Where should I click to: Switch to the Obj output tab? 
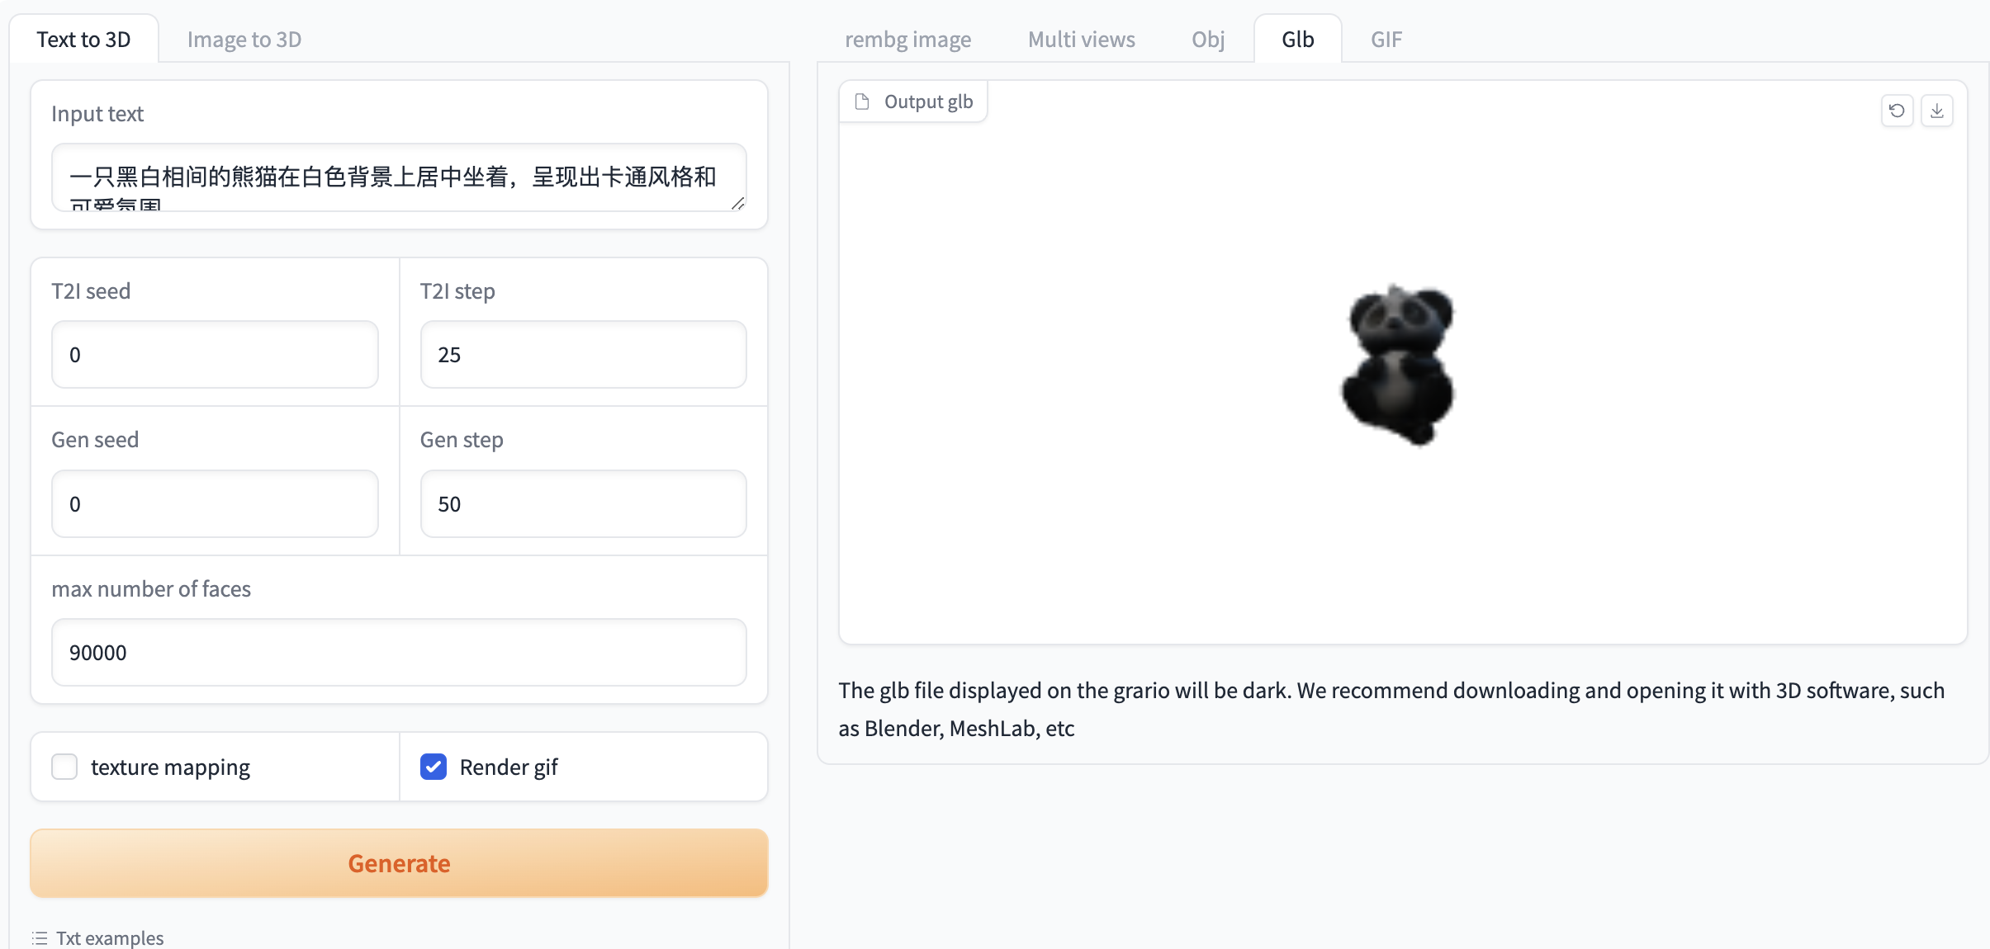1207,40
